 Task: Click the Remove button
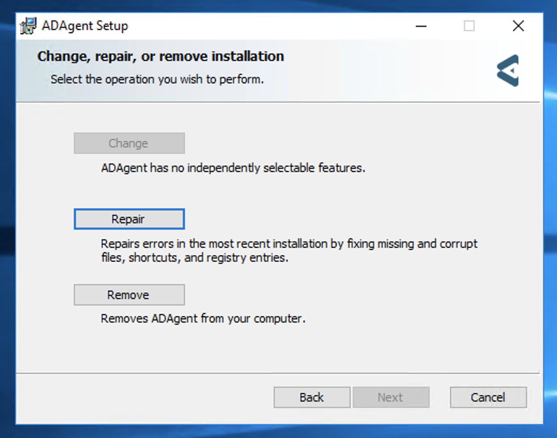pyautogui.click(x=129, y=295)
